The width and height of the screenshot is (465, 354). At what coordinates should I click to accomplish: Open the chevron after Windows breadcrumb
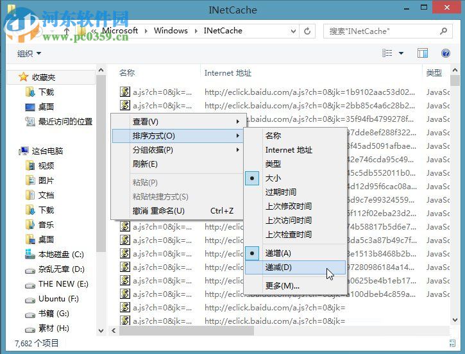(x=196, y=31)
